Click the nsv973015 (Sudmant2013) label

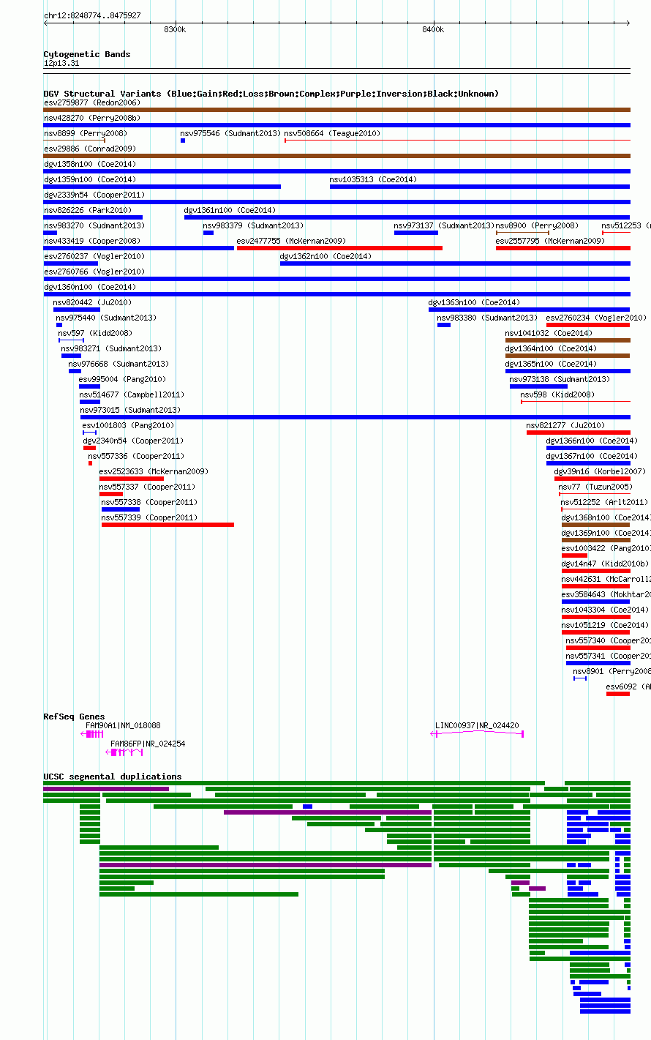click(130, 410)
